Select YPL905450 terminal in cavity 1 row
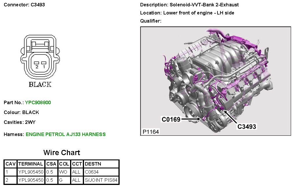This screenshot has height=191, width=296. pos(31,172)
